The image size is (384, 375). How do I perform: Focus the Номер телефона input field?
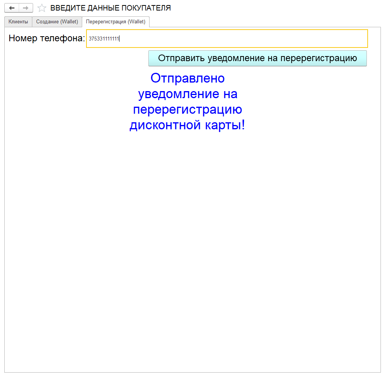tap(227, 39)
